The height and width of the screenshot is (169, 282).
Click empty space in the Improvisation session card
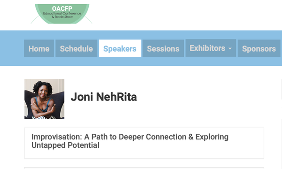[180, 152]
